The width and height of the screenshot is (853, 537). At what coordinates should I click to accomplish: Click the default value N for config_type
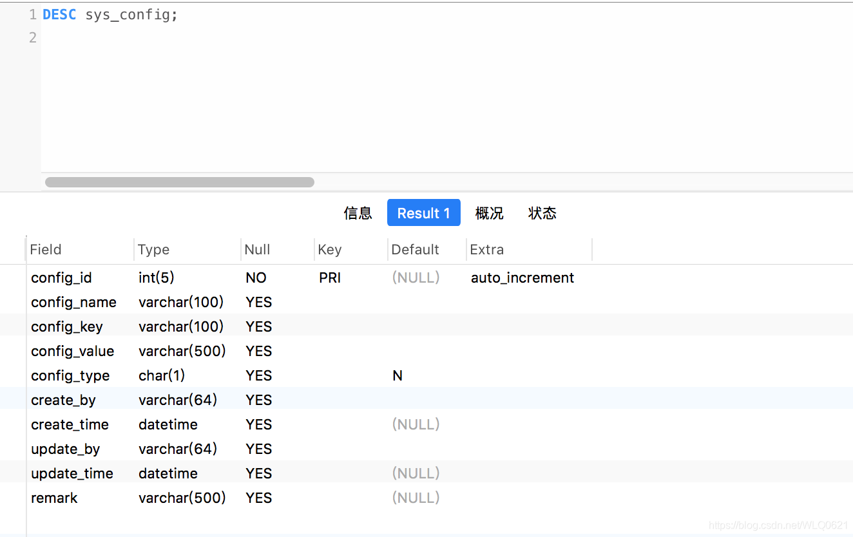tap(398, 375)
